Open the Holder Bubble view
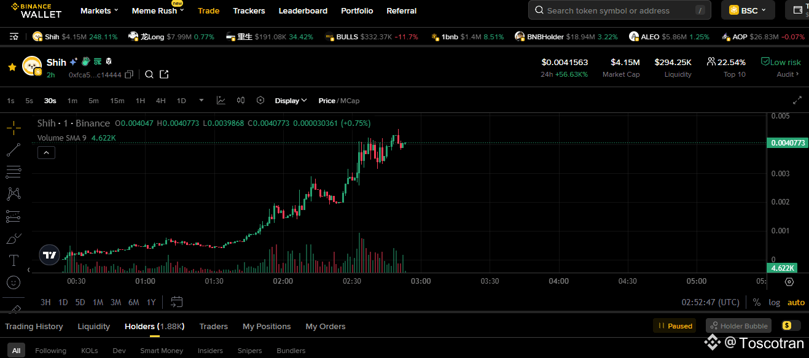Image resolution: width=809 pixels, height=358 pixels. click(737, 326)
